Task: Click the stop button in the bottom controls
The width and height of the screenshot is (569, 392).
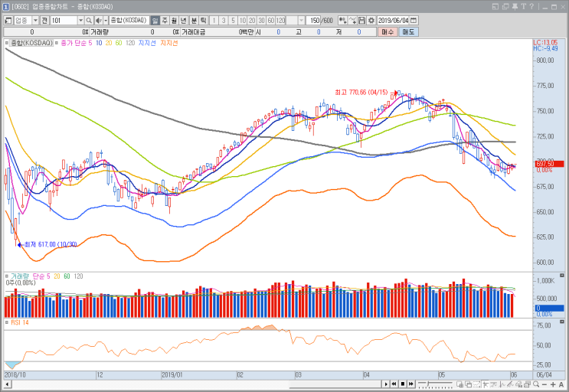Action: (403, 384)
